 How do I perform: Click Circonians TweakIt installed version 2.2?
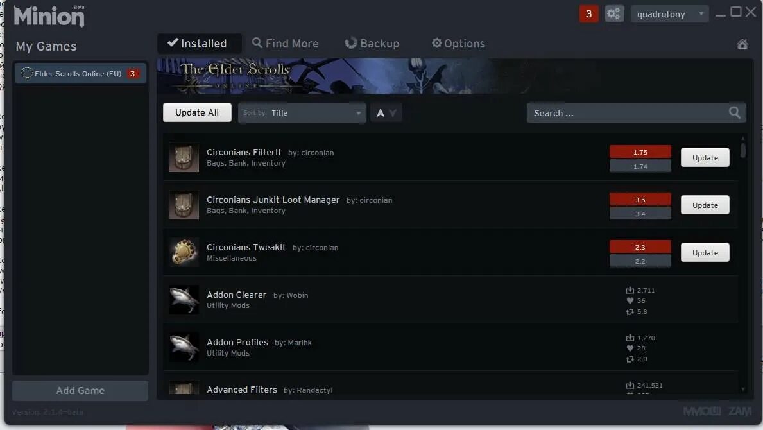(x=640, y=261)
